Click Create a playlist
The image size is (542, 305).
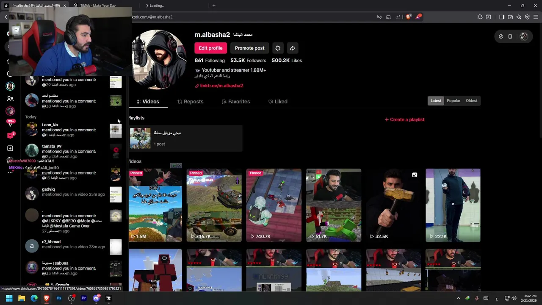[404, 119]
